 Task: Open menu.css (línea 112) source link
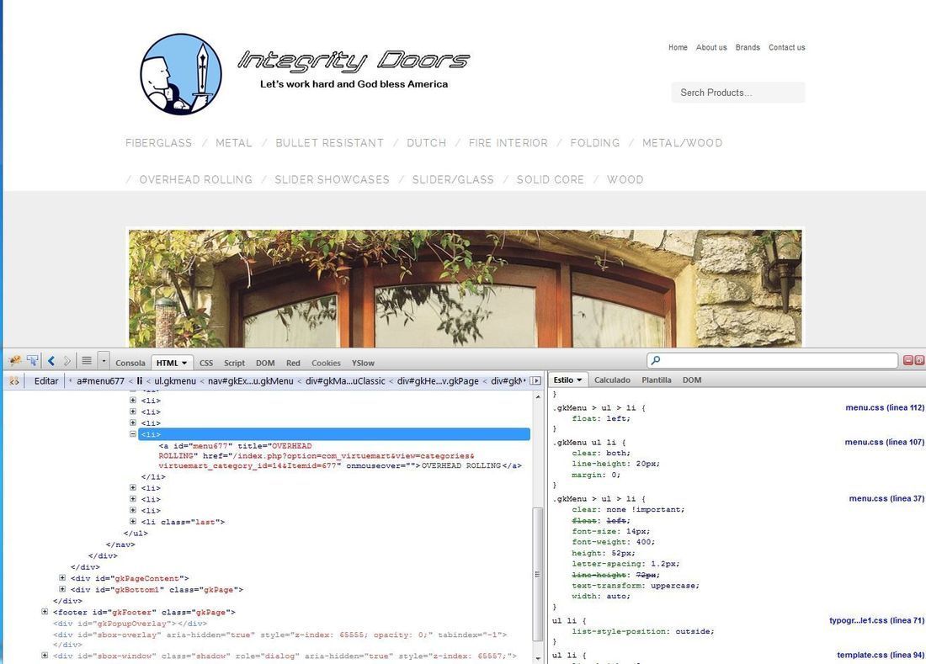click(885, 407)
